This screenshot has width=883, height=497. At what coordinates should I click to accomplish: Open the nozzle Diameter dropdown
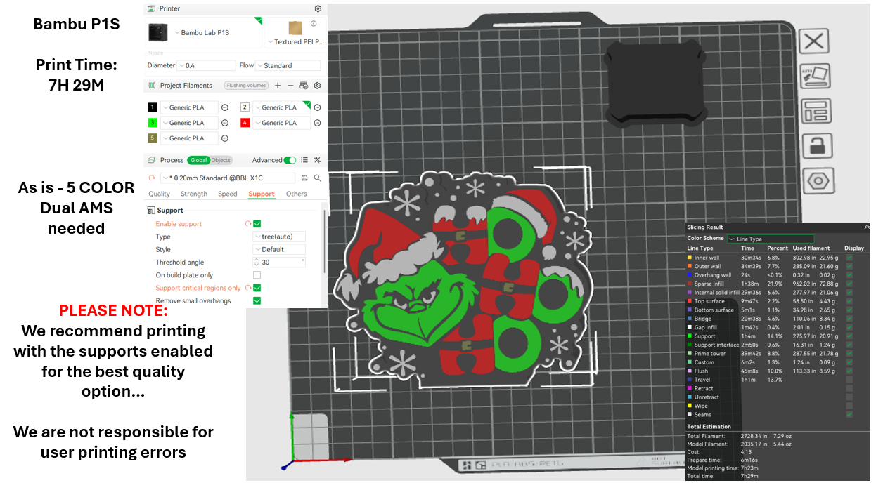(207, 65)
